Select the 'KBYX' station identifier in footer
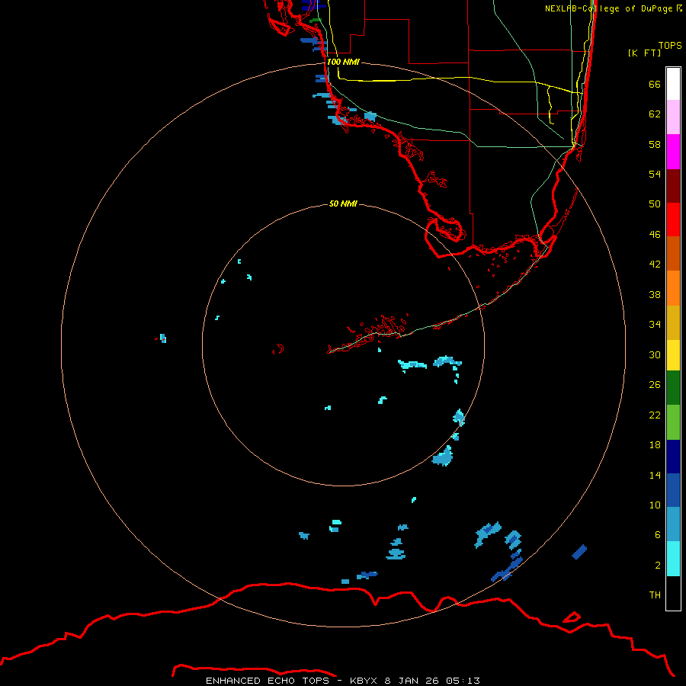 point(364,681)
